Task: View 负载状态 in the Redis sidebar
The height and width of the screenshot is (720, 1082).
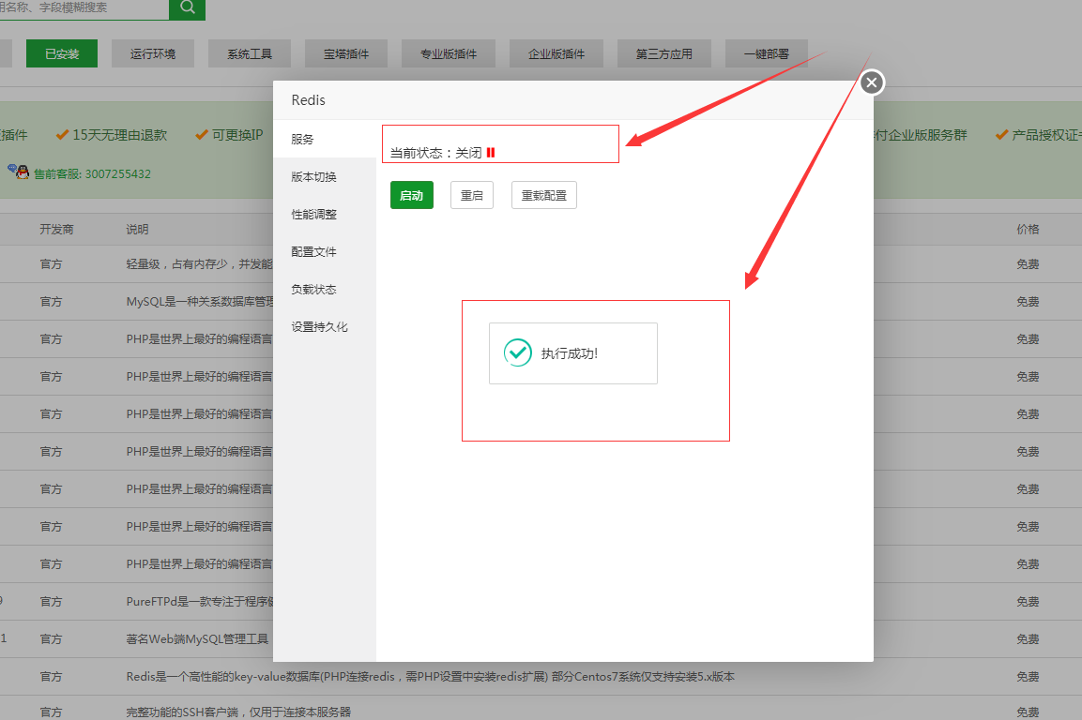Action: pyautogui.click(x=325, y=290)
